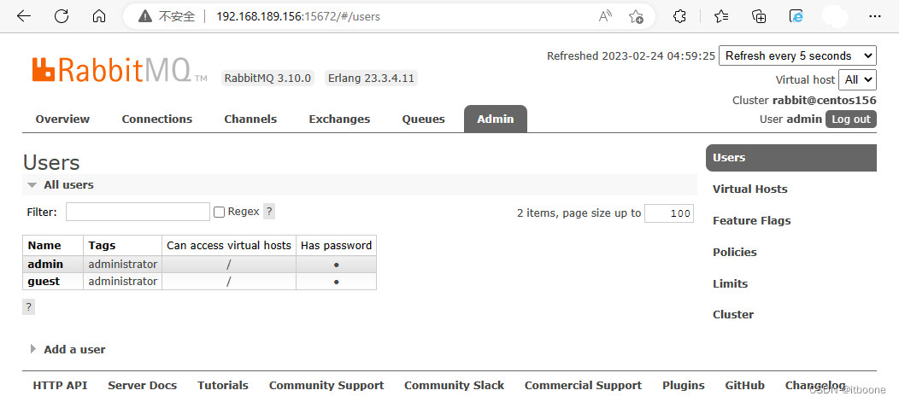Open the Tutorials footer link

coord(223,386)
